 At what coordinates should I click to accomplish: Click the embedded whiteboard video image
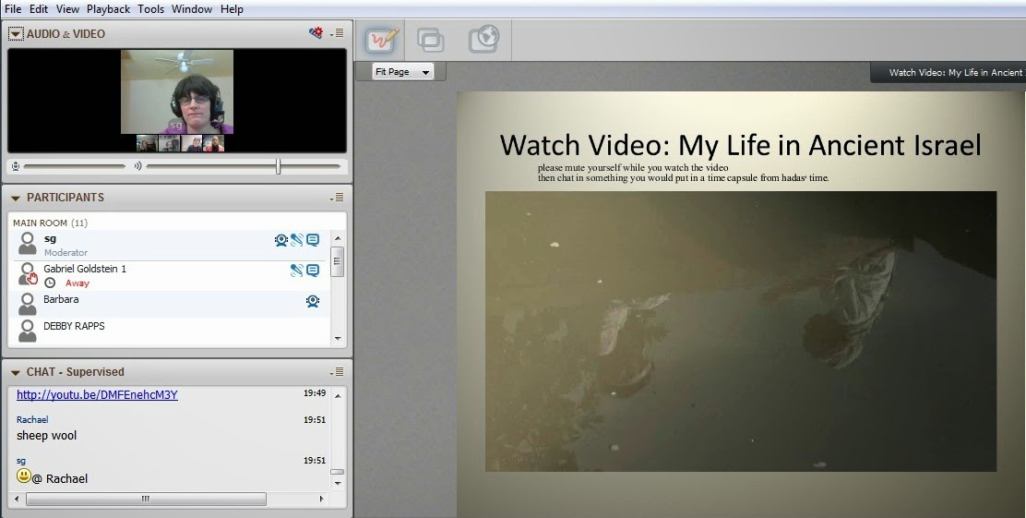[x=741, y=331]
